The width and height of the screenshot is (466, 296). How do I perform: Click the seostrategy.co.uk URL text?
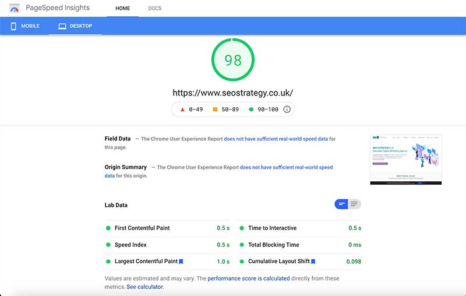point(233,93)
